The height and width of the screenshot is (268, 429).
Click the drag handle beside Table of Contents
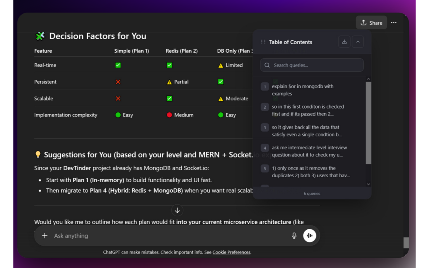[263, 42]
